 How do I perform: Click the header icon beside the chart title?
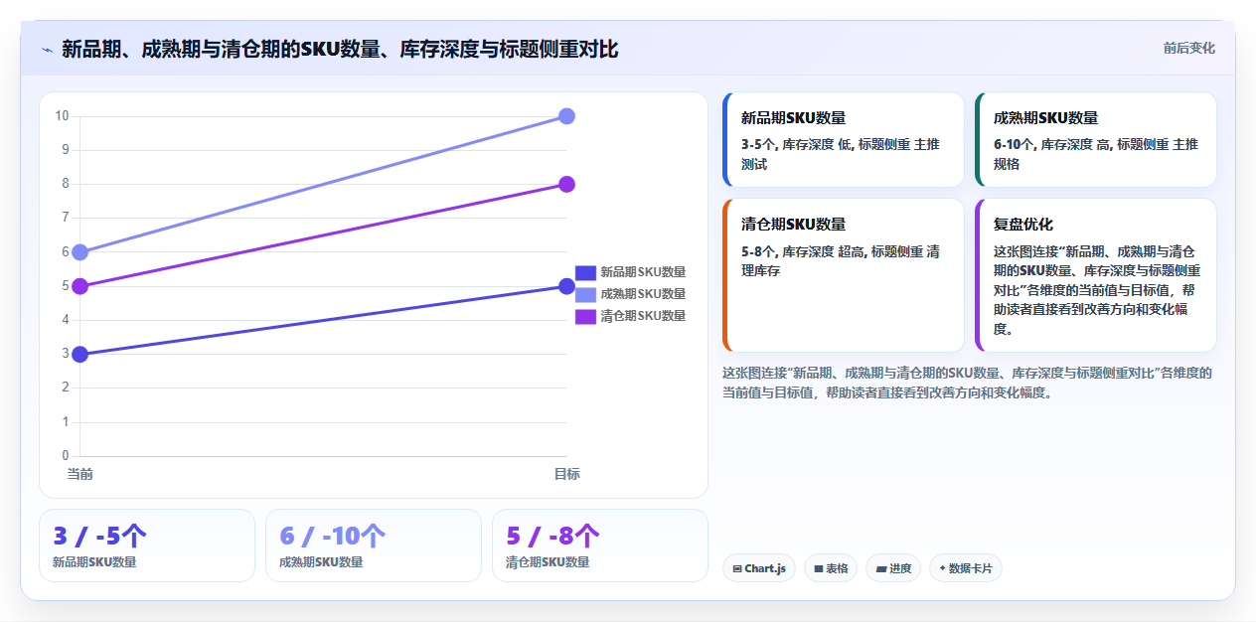click(x=47, y=49)
